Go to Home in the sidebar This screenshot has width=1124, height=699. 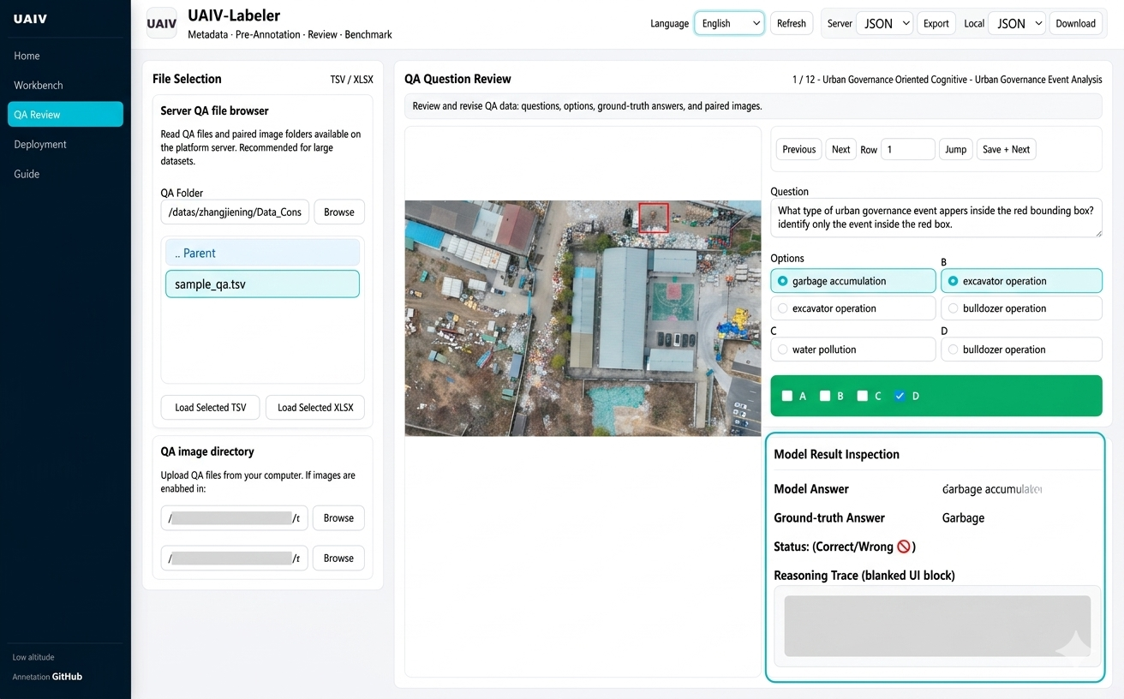click(65, 56)
